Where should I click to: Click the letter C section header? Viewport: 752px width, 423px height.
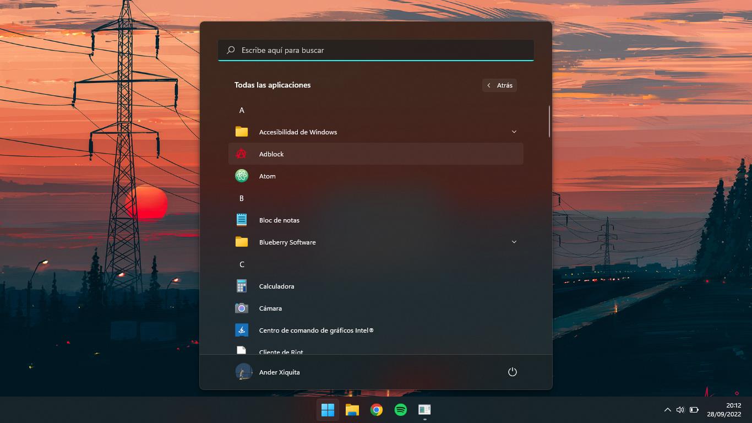[242, 264]
